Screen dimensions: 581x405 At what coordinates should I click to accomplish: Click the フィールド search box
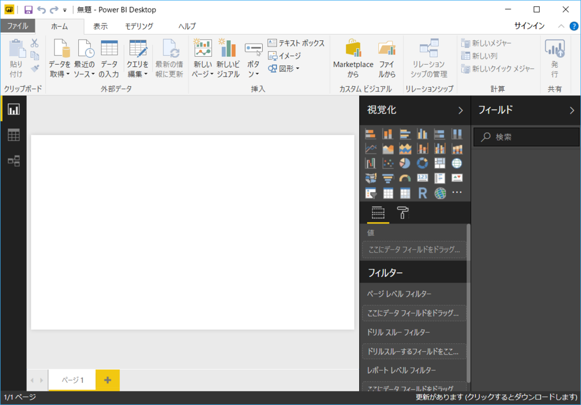[526, 137]
